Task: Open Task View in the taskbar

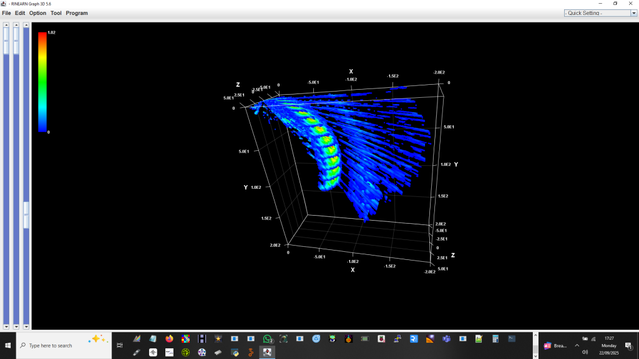Action: point(120,345)
